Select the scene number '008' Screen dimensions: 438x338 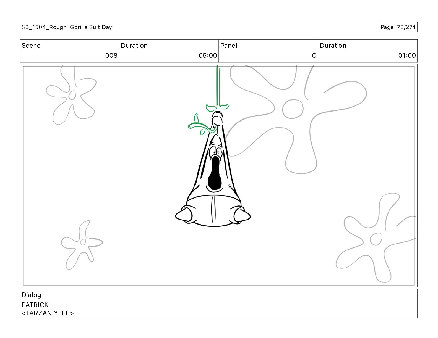(111, 56)
